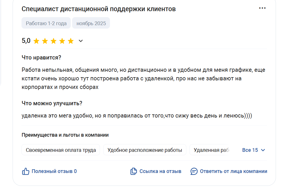Click the review title Специалист дистанционной поддержки клиентов

[x=99, y=9]
